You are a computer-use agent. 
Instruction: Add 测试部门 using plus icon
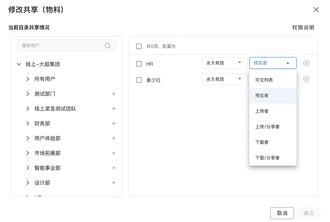pyautogui.click(x=114, y=94)
